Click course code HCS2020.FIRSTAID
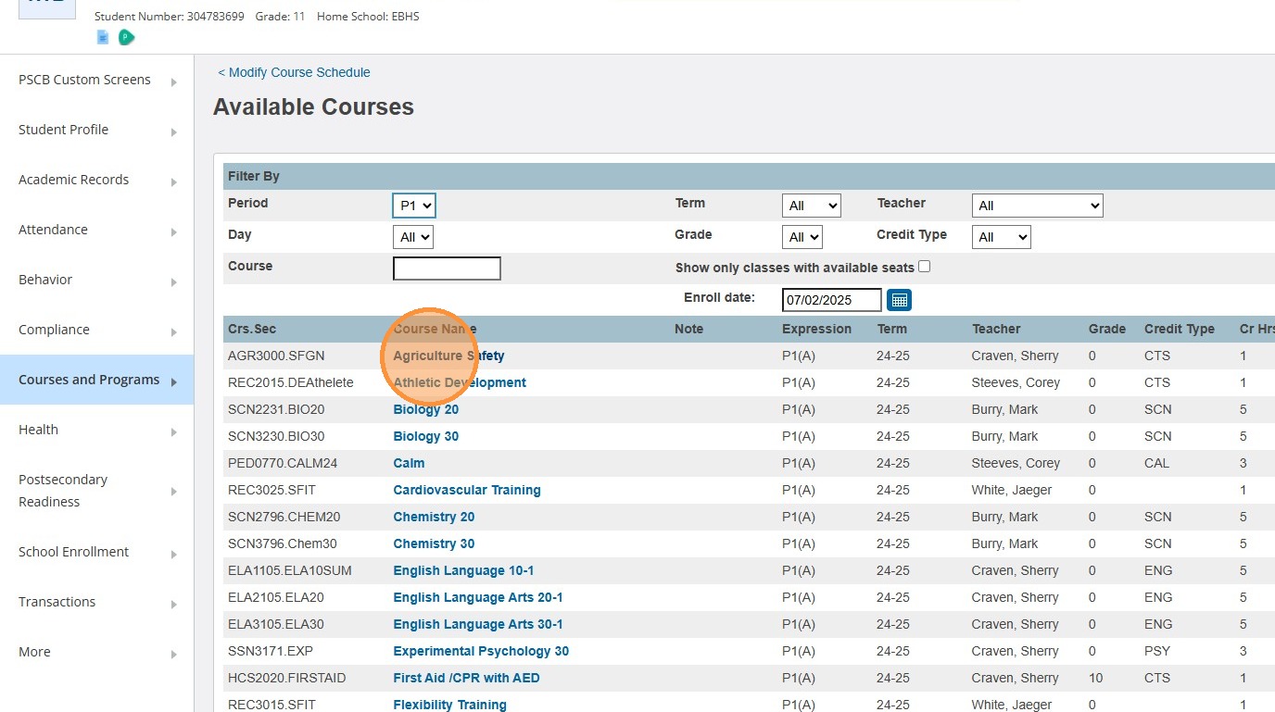 coord(287,678)
